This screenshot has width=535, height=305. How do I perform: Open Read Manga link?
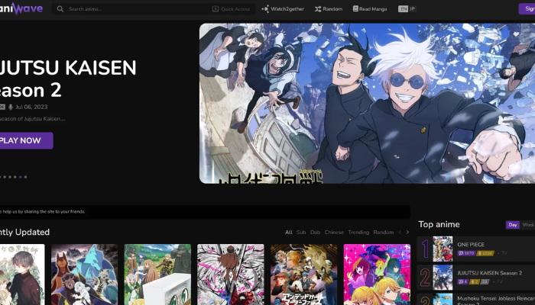pos(370,9)
